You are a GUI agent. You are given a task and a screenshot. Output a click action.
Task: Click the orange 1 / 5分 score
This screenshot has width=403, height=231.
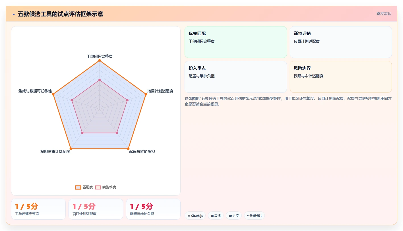click(x=26, y=206)
